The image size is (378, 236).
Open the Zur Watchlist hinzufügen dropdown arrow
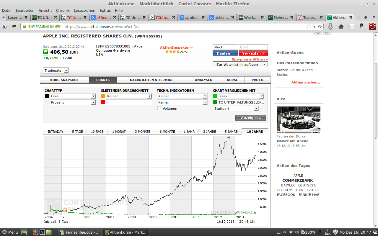[x=265, y=64]
